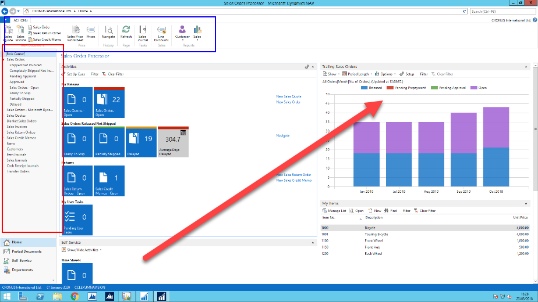The width and height of the screenshot is (538, 302).
Task: Click the New Sales Quote link
Action: point(289,96)
